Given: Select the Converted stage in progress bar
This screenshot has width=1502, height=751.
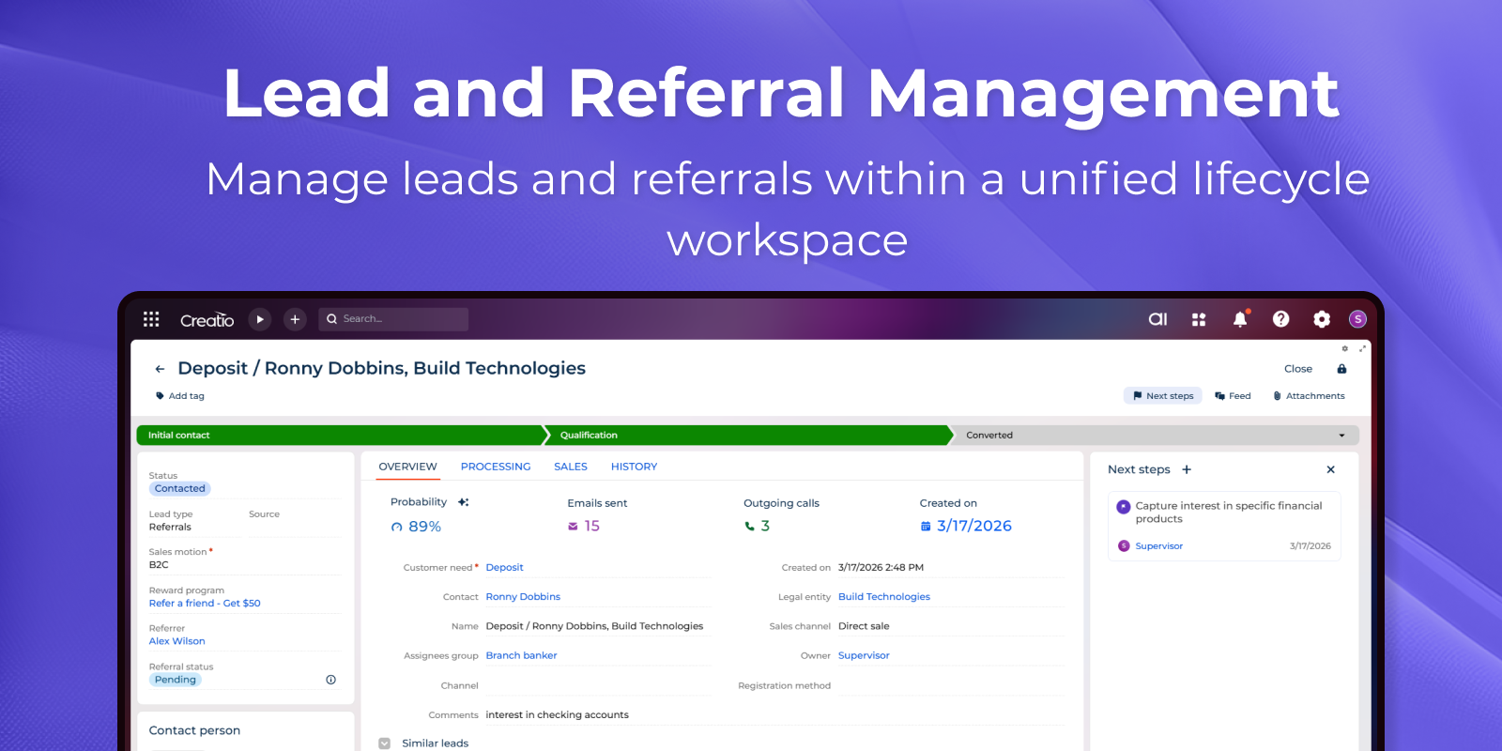Looking at the screenshot, I should [989, 436].
